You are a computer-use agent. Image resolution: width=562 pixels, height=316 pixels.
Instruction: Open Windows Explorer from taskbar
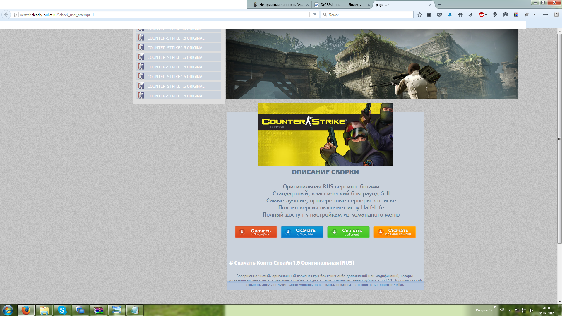tap(44, 310)
